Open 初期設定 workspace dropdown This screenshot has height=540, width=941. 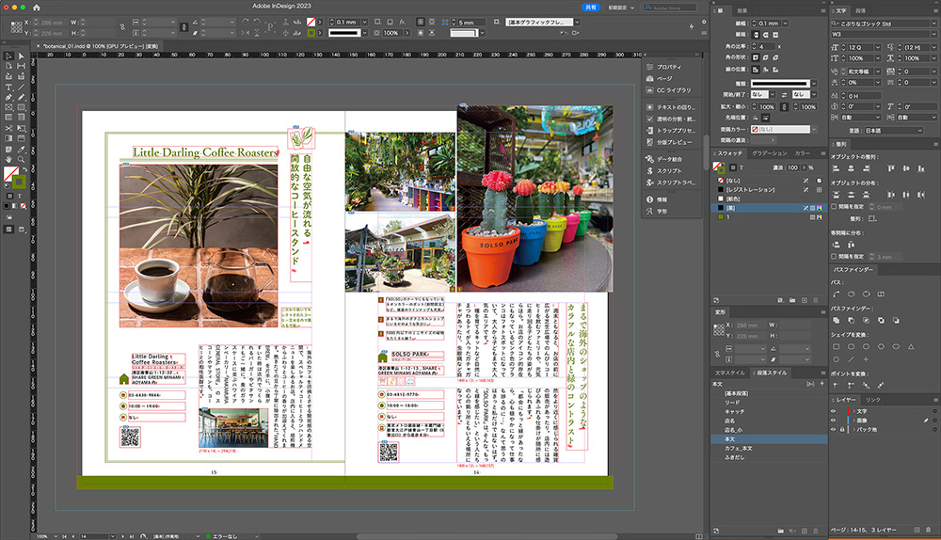[621, 8]
